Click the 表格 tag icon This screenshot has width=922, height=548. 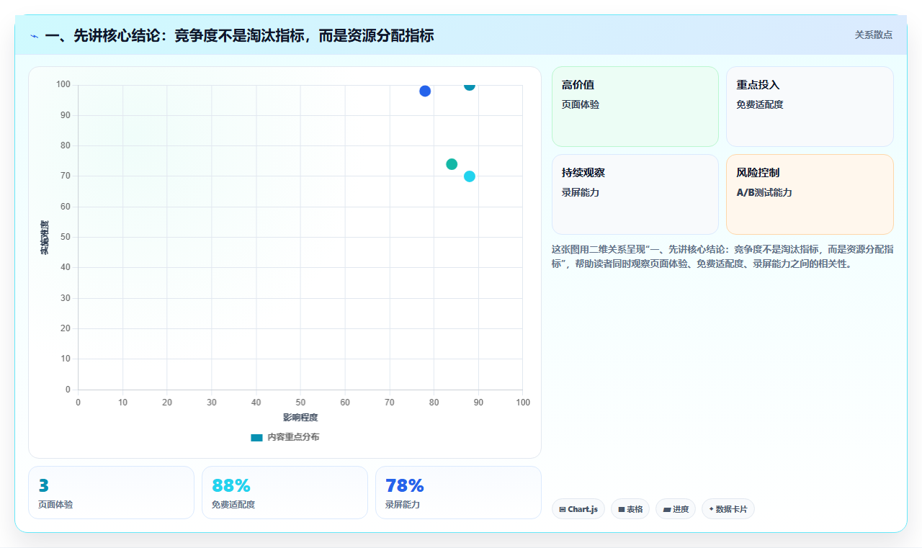[622, 510]
